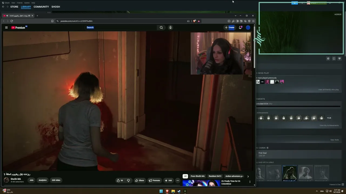Click the Edit video button

(x=56, y=180)
